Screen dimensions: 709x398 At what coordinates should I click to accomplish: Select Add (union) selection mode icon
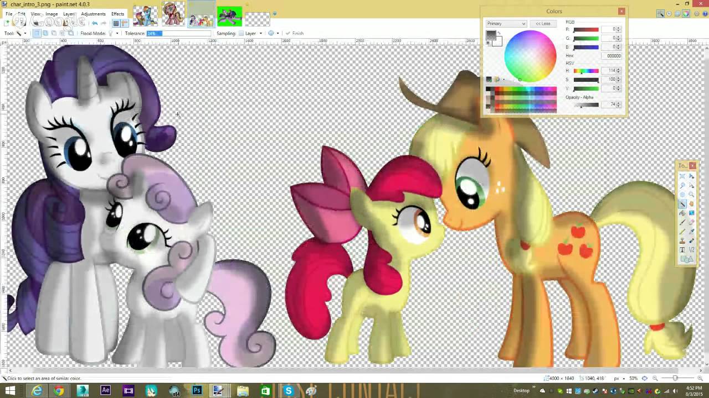(45, 33)
